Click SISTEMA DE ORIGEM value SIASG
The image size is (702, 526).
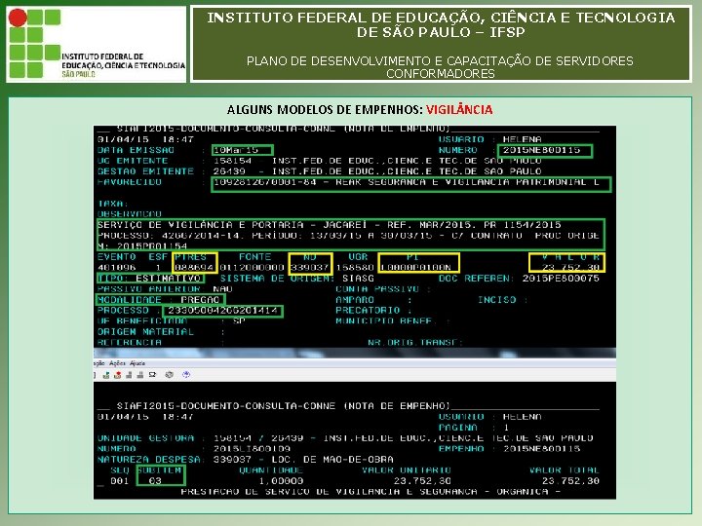click(x=358, y=279)
